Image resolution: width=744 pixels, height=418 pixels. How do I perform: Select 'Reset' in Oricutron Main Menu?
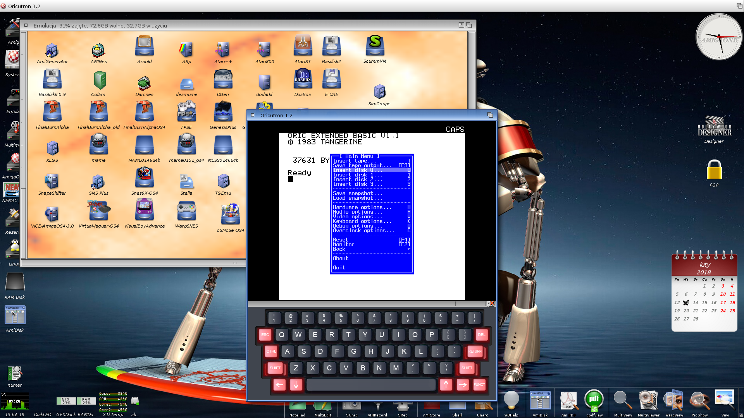(x=372, y=240)
